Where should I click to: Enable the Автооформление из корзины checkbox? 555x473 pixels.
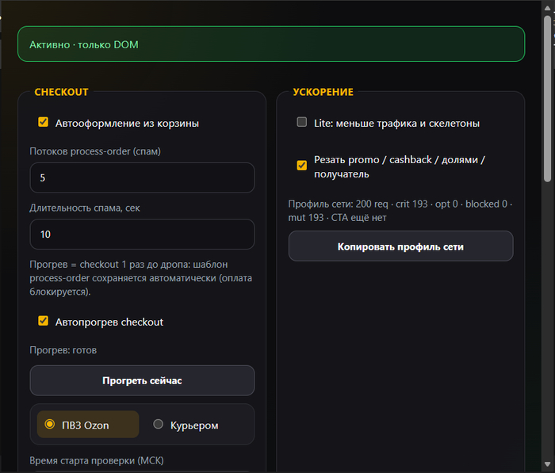(x=43, y=122)
